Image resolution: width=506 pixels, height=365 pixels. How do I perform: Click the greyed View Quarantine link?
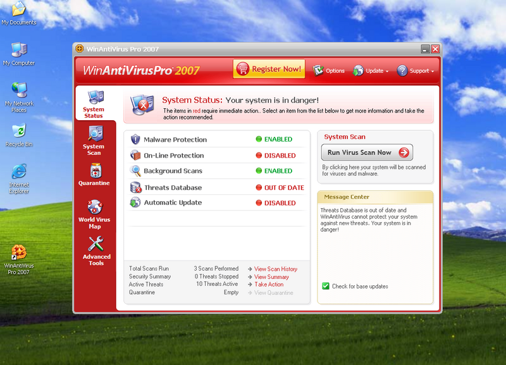(274, 293)
